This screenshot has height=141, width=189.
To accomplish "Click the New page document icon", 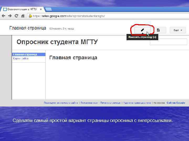I will [x=158, y=30].
